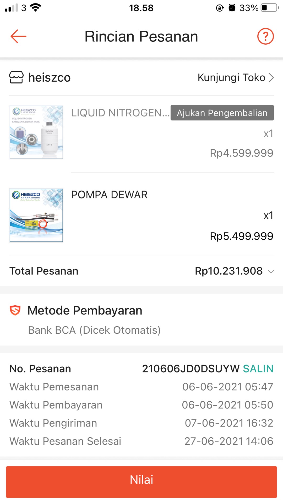Tap the cellular signal bars icon
283x504 pixels.
[x=12, y=8]
